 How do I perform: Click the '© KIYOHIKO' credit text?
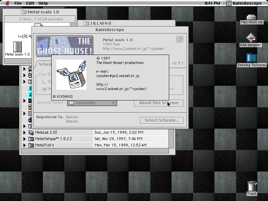pyautogui.click(x=63, y=96)
